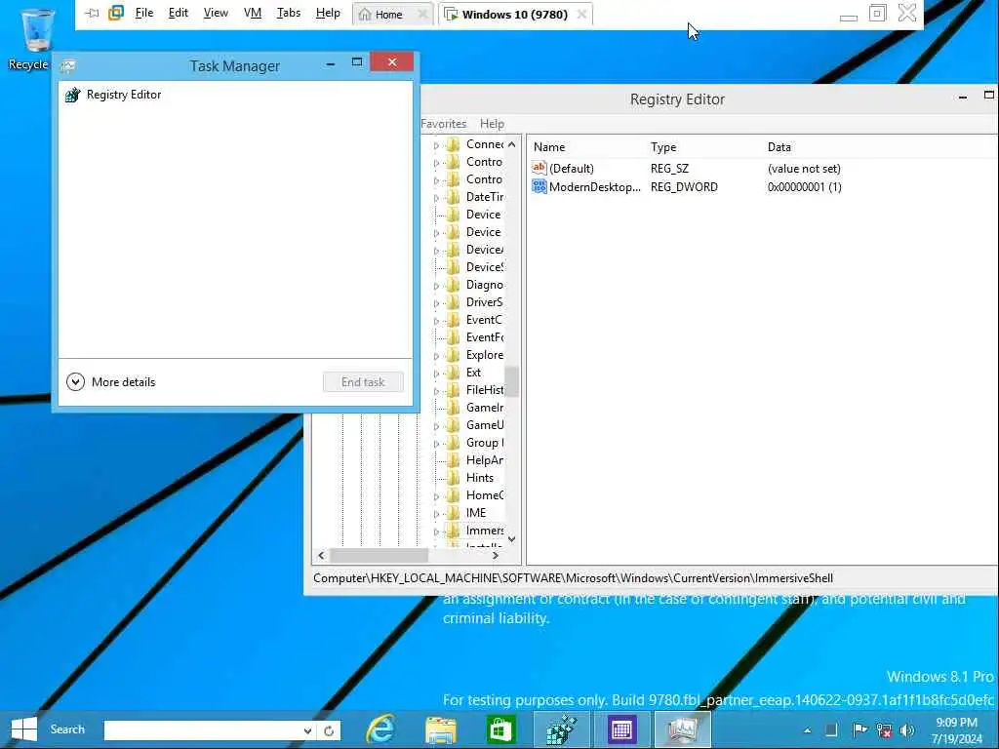Click right arrow of tree horizontal scrollbar
999x749 pixels.
coord(496,555)
